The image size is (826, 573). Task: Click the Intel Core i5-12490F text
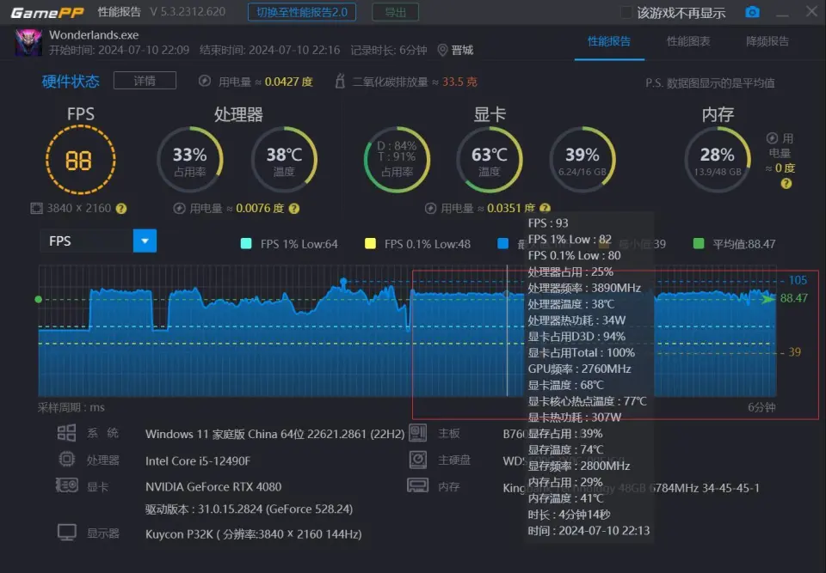[x=198, y=461]
